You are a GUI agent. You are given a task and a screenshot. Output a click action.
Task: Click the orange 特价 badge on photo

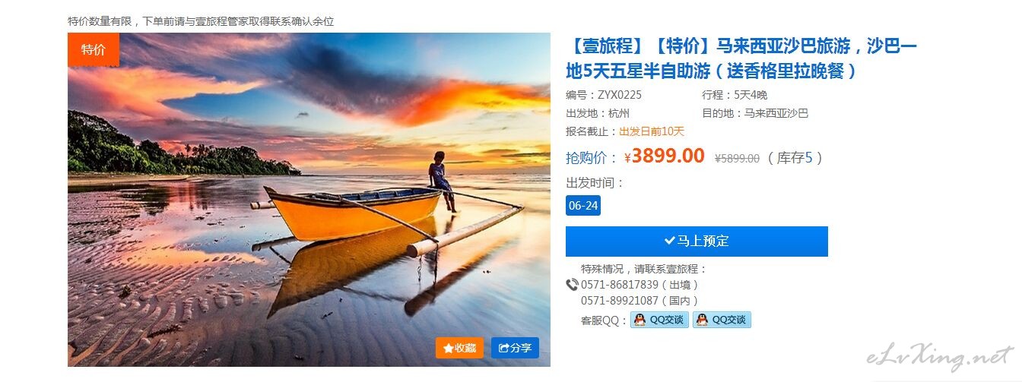click(x=94, y=49)
